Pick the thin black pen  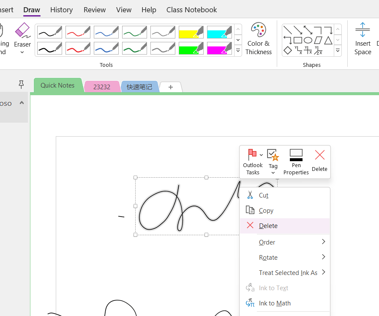tap(49, 32)
